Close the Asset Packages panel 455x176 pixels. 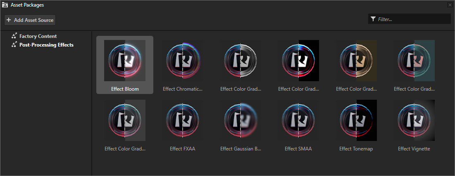pyautogui.click(x=450, y=5)
